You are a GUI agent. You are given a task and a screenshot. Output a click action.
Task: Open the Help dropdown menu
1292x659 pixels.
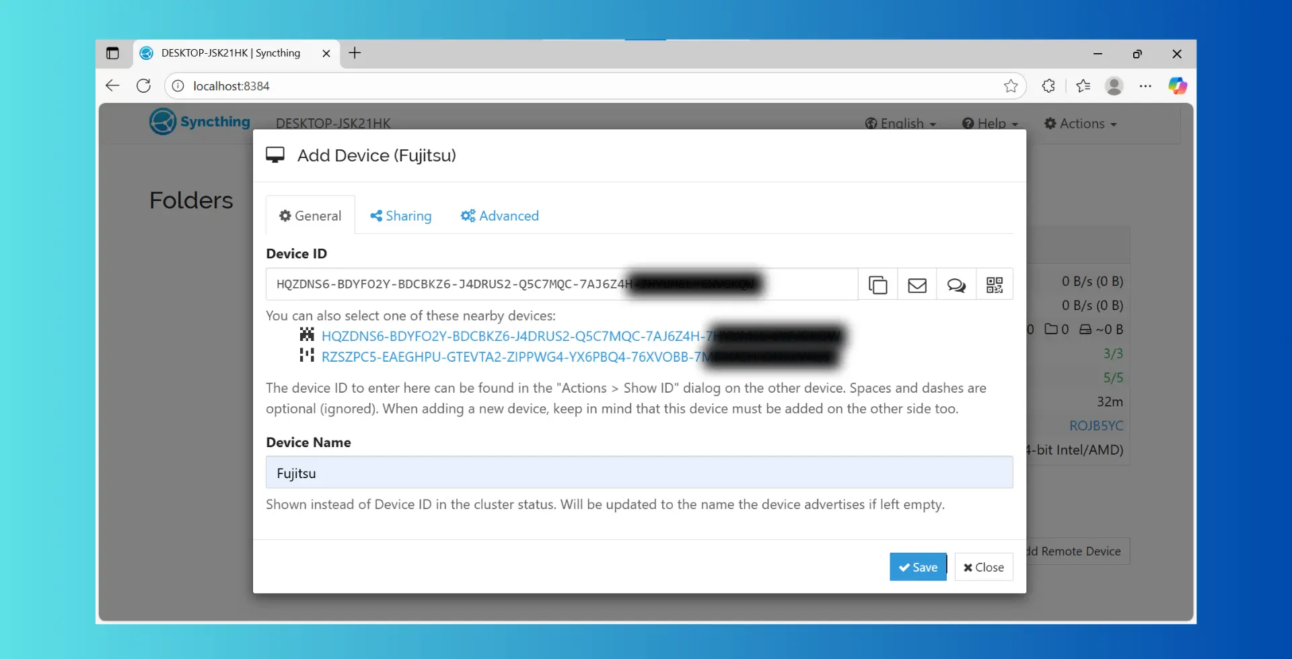click(990, 124)
